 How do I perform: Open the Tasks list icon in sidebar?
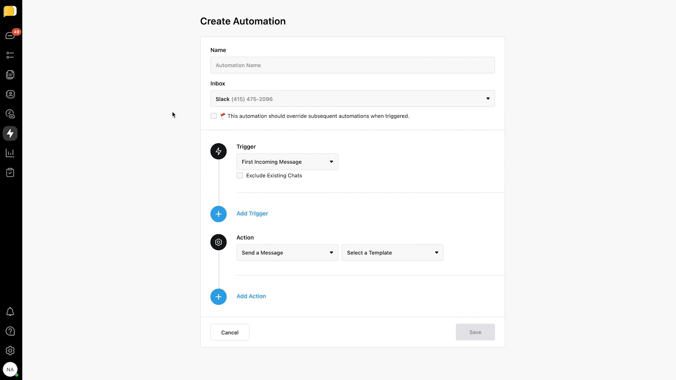tap(10, 55)
